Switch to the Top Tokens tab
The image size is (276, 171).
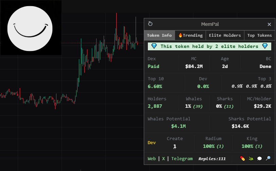tap(259, 35)
